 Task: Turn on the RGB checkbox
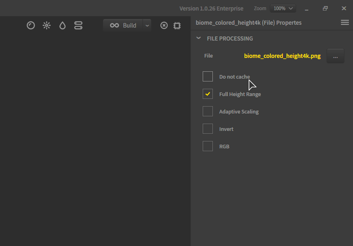coord(208,146)
